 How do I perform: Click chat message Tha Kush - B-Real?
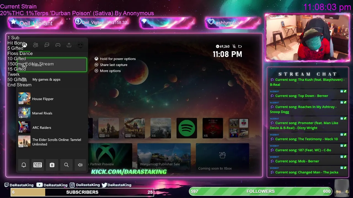(308, 82)
